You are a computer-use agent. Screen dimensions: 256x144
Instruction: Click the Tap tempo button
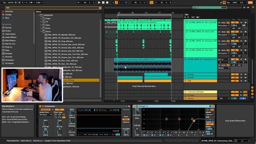[x=4, y=2]
